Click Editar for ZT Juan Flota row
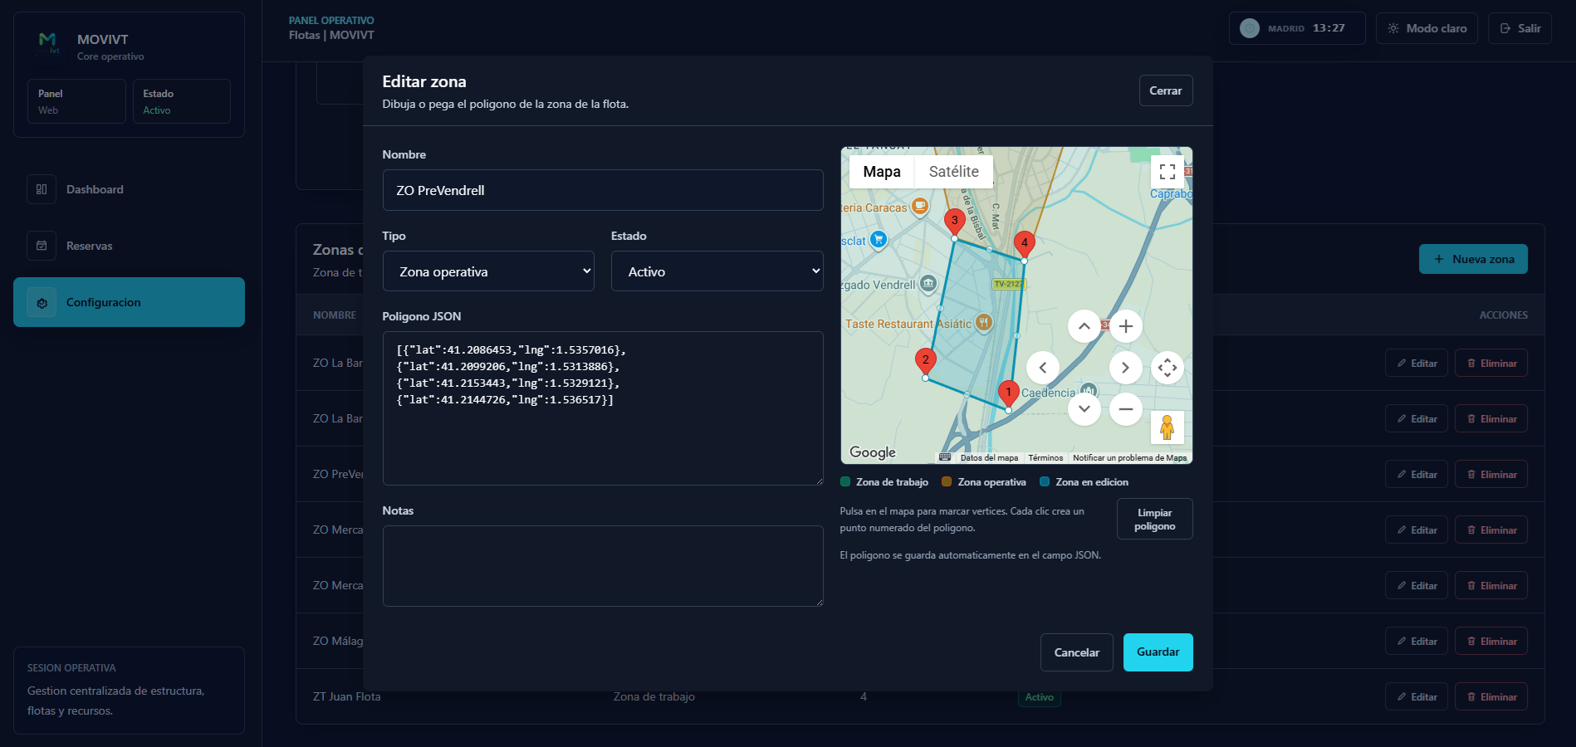Screen dimensions: 1576x747 (1417, 697)
